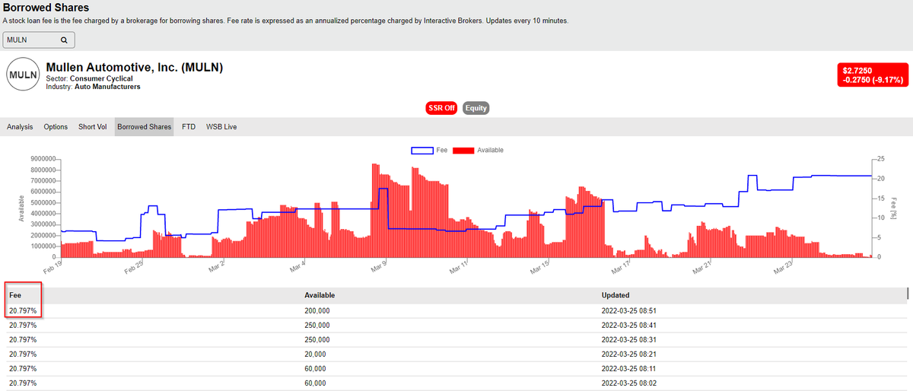Click the SSR Off badge
The image size is (913, 391).
(441, 108)
